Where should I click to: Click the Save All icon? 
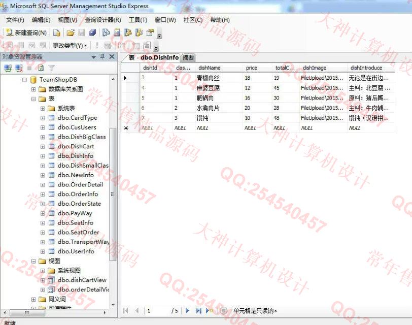click(92, 32)
